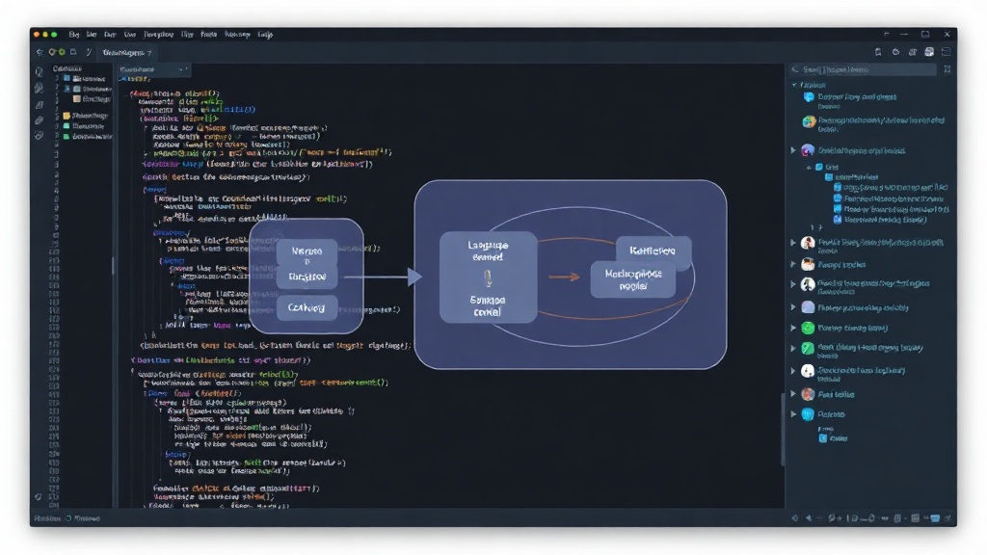
Task: Click the icon right of the right panel search field
Action: click(947, 69)
